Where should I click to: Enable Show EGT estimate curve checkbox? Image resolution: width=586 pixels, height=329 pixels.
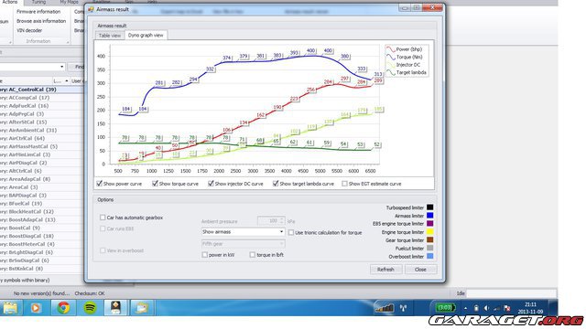coord(344,184)
